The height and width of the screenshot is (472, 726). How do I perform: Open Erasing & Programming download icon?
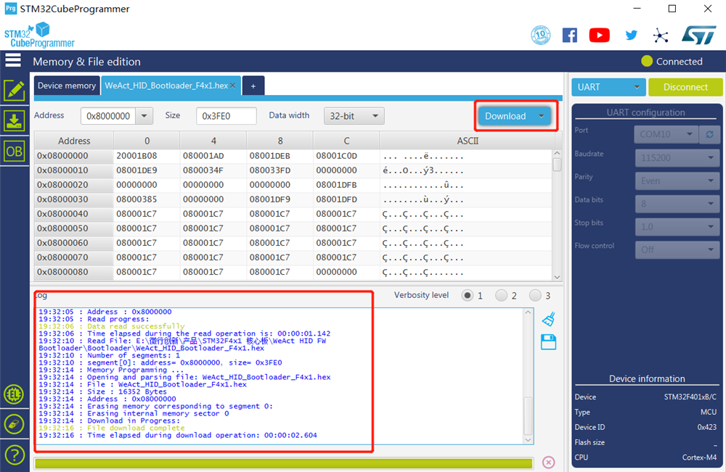[x=15, y=120]
